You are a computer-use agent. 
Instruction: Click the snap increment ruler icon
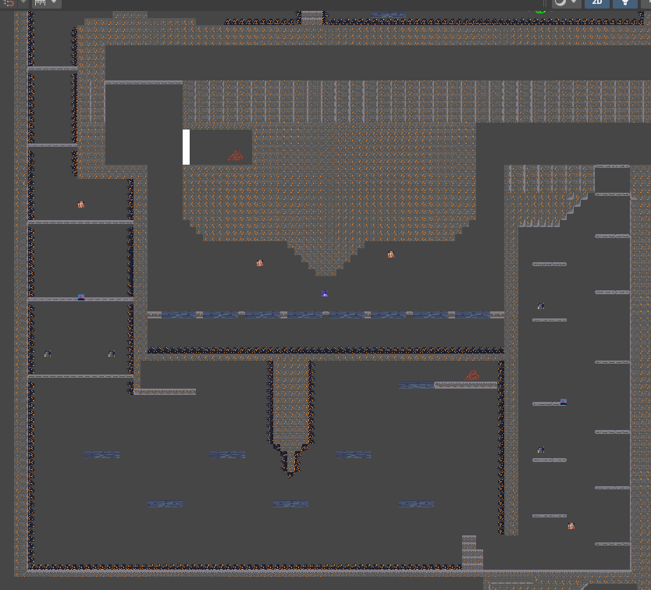point(41,2)
